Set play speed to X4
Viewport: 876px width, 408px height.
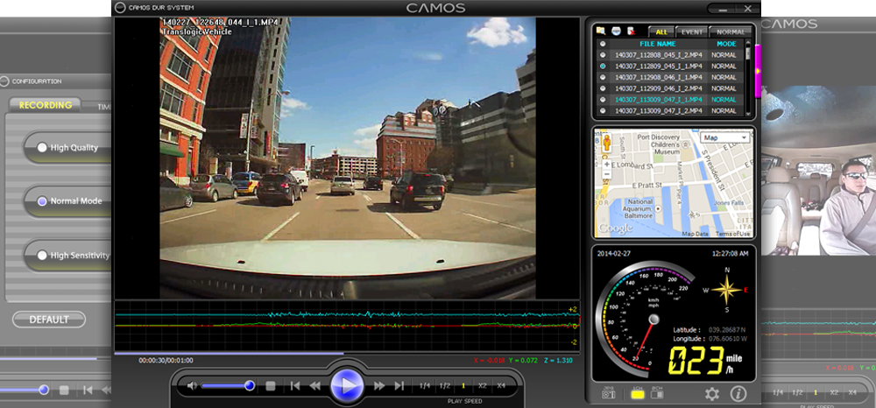(x=501, y=386)
